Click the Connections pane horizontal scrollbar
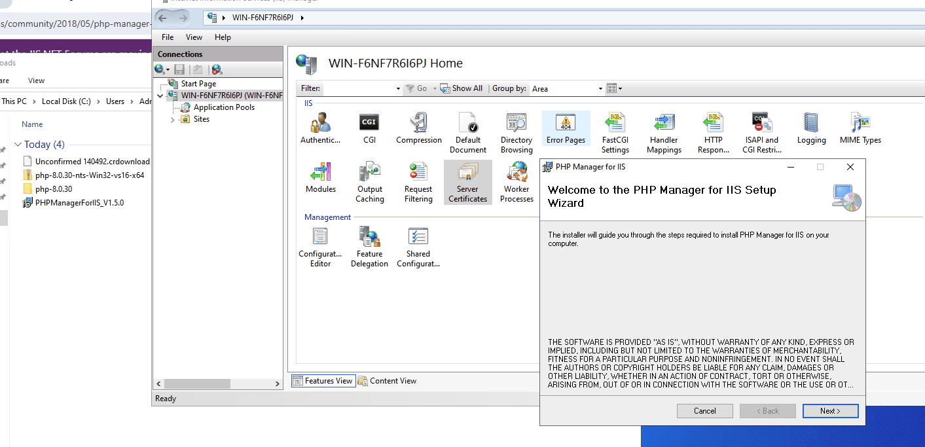Viewport: 925px width, 447px height. pyautogui.click(x=217, y=384)
